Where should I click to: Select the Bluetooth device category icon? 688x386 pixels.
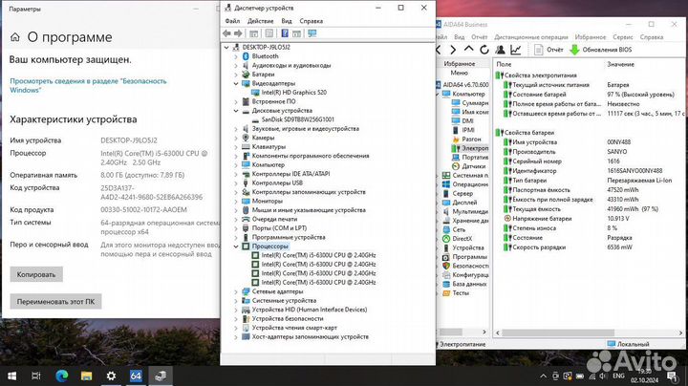point(246,56)
